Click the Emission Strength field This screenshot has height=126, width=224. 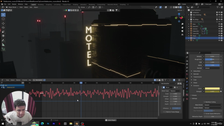coord(212,91)
